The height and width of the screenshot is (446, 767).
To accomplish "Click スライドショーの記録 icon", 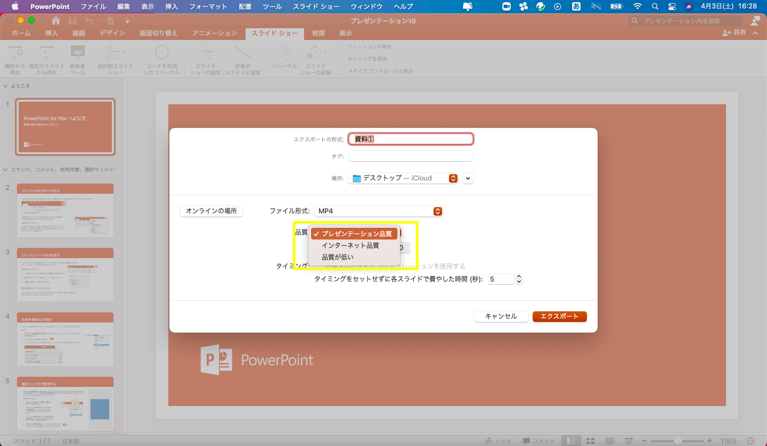I will (x=313, y=52).
